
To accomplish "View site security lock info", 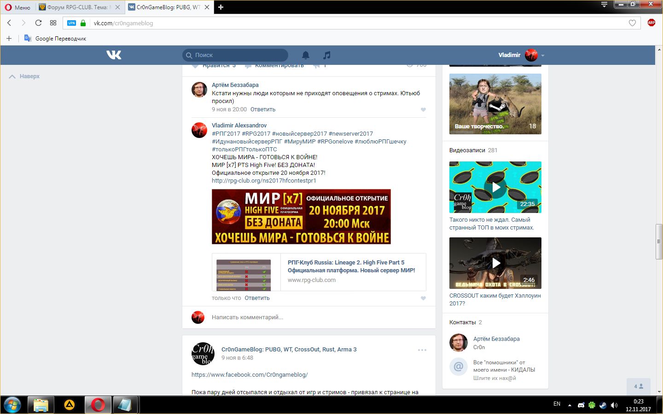I will (83, 23).
